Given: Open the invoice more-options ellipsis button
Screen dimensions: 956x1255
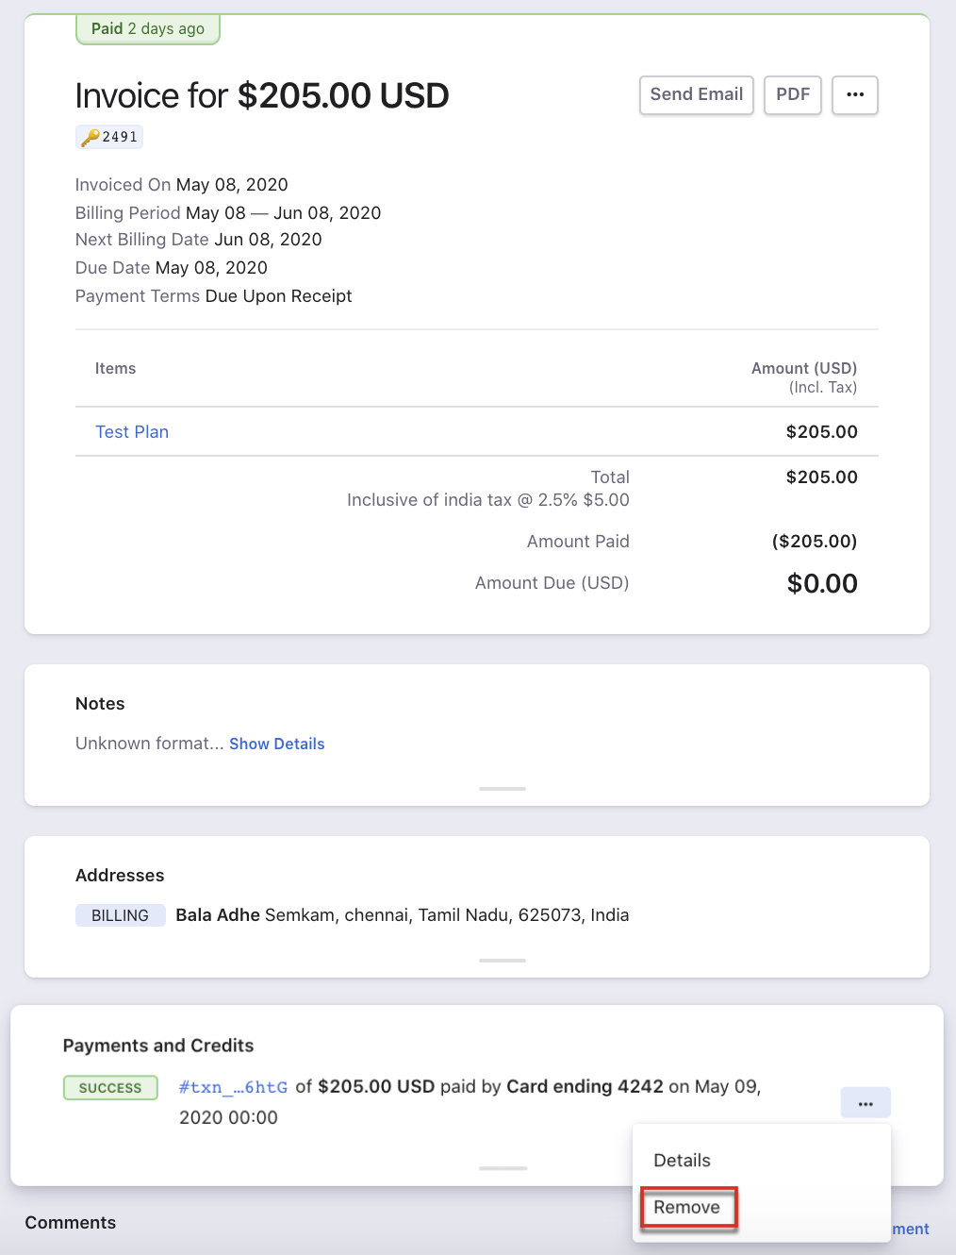Looking at the screenshot, I should [855, 95].
